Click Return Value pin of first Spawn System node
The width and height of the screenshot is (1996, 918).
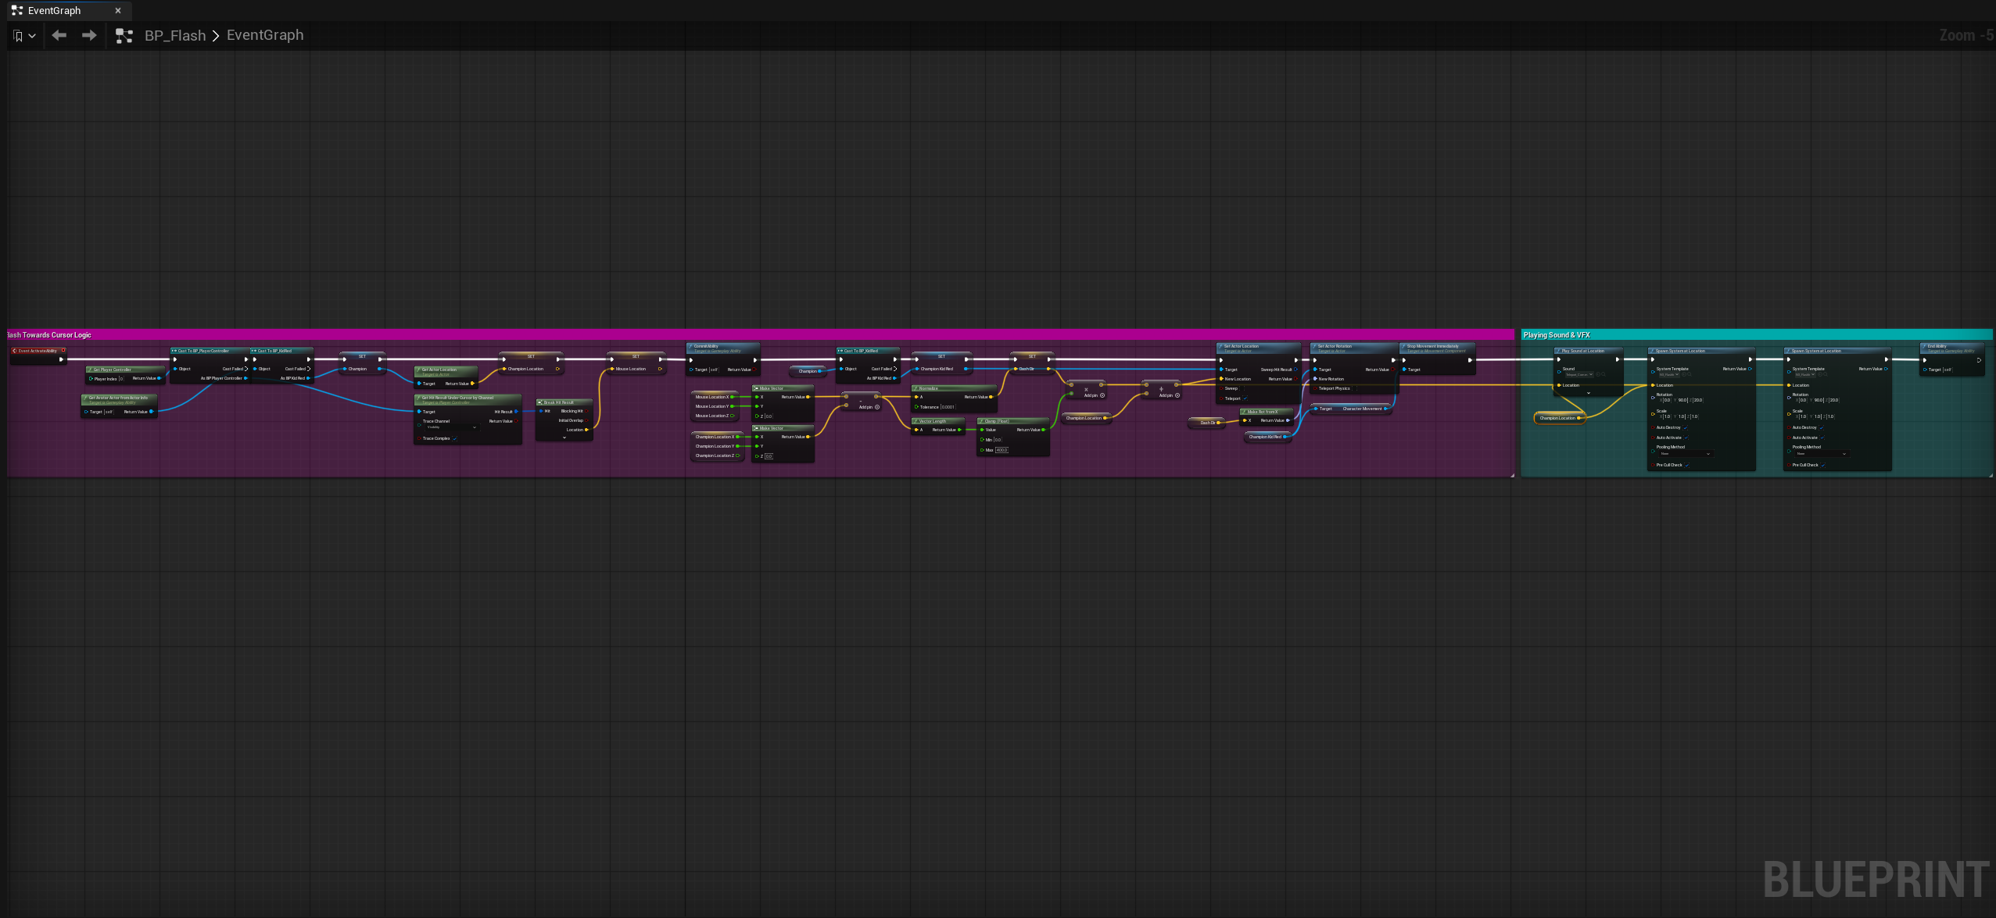click(x=1750, y=369)
